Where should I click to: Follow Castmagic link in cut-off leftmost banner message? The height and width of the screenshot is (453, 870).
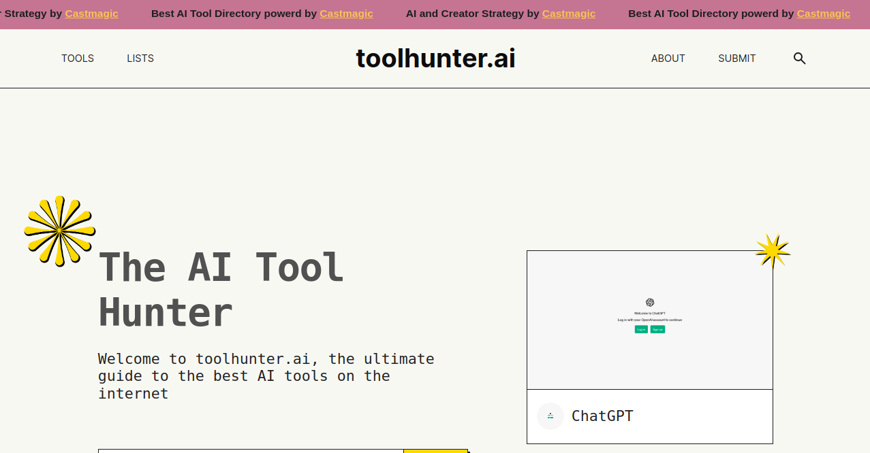click(x=91, y=14)
